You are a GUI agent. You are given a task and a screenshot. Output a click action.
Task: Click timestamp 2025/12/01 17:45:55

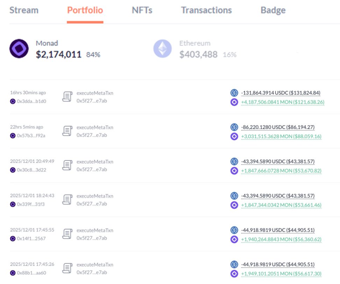coord(32,230)
